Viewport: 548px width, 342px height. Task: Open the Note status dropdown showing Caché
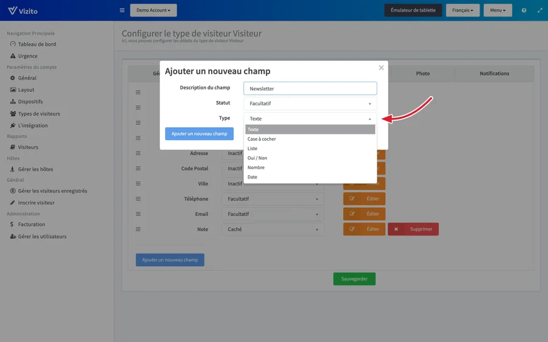272,229
